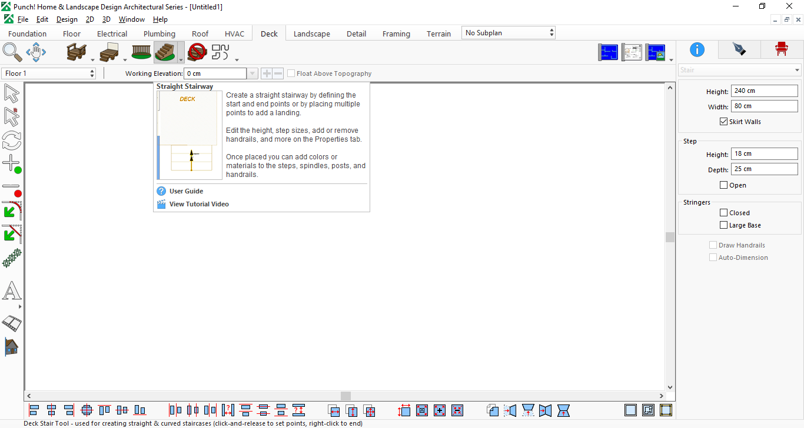Switch to the red chair furniture tab
Screen dimensions: 804x428
782,49
